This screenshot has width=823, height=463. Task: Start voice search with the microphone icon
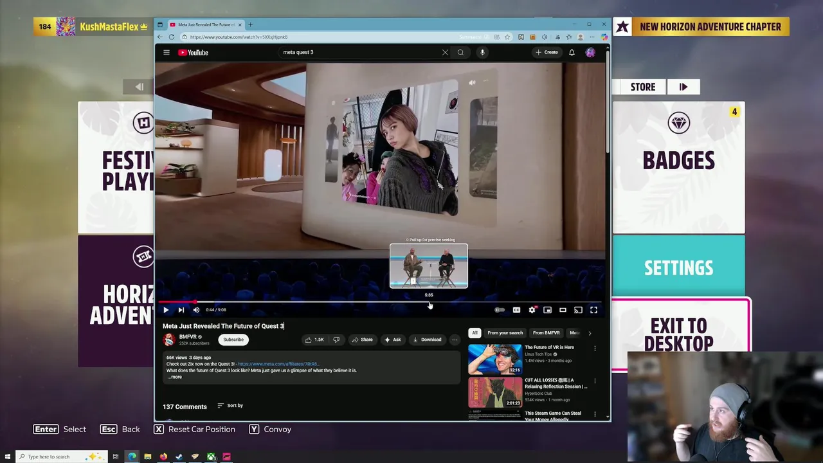(482, 52)
